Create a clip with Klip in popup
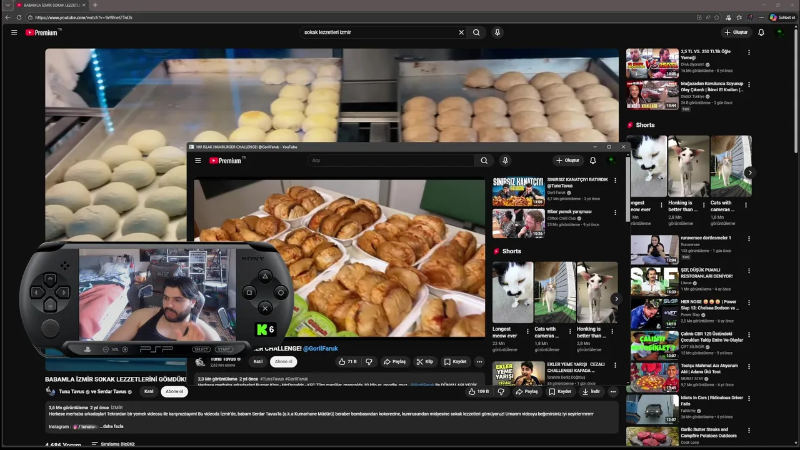800x450 pixels. click(x=425, y=362)
